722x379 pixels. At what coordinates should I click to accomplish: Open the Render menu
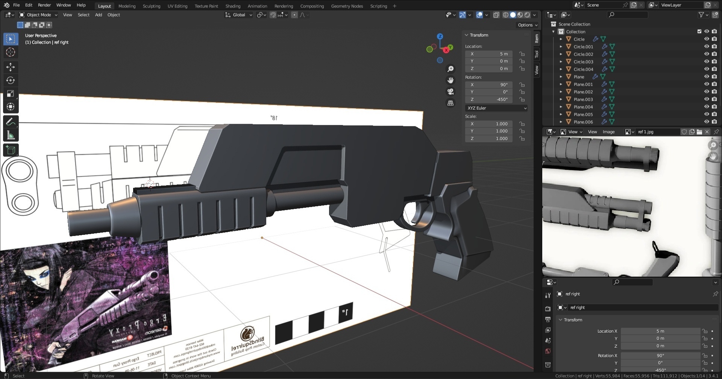pyautogui.click(x=44, y=5)
